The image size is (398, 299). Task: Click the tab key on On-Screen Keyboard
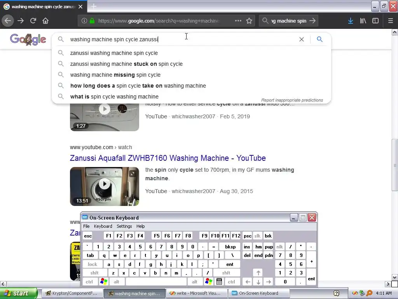point(90,255)
